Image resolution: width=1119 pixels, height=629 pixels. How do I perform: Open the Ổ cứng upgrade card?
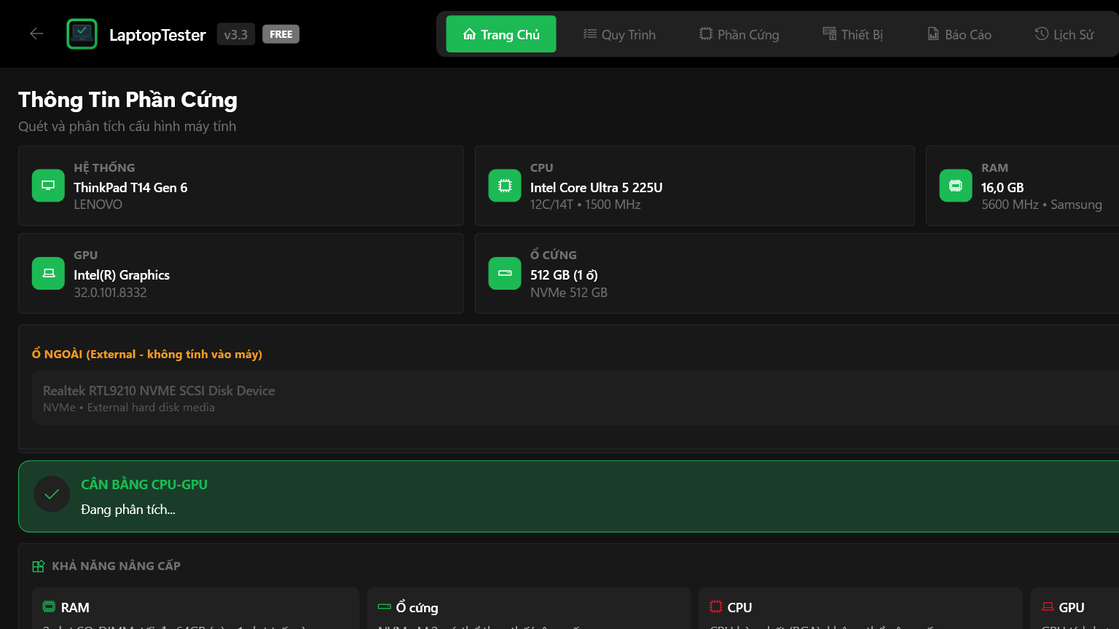coord(528,609)
